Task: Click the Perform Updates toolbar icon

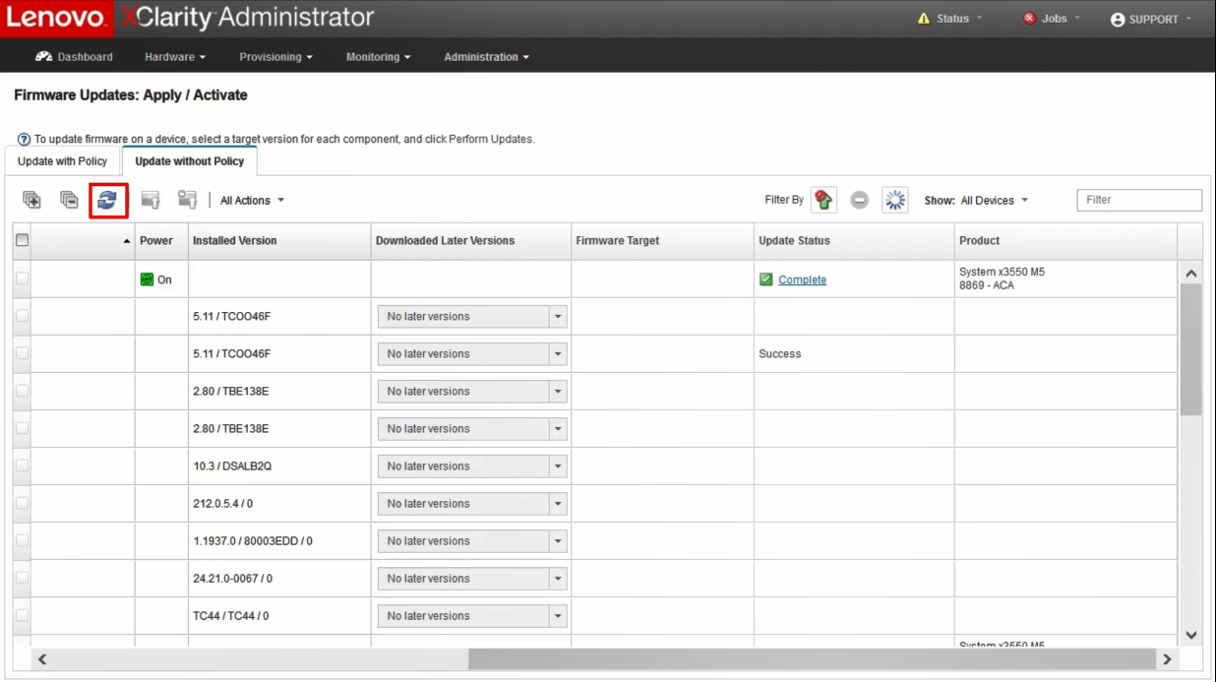Action: tap(151, 200)
